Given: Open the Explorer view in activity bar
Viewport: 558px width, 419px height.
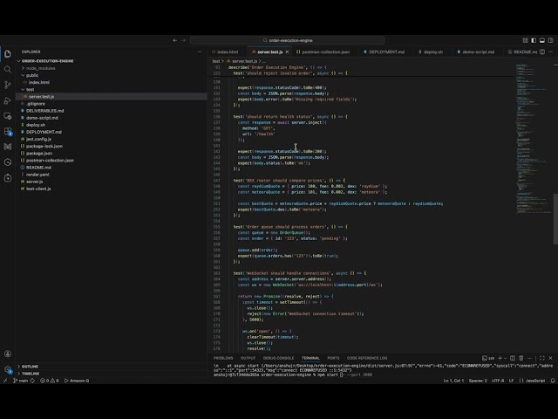Looking at the screenshot, I should click(8, 54).
